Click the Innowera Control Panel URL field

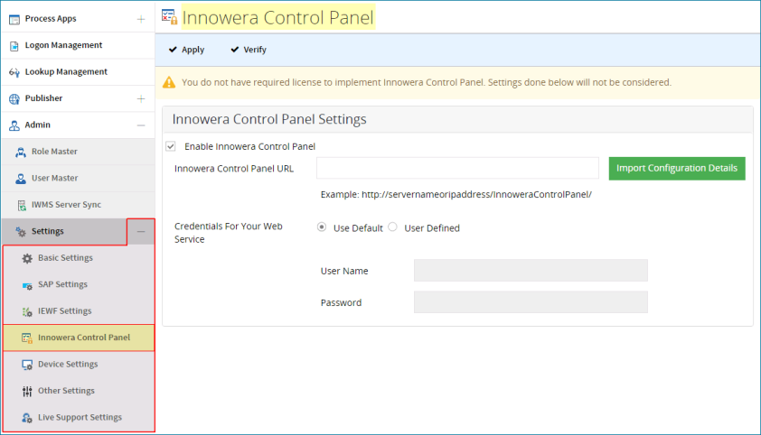(x=457, y=168)
